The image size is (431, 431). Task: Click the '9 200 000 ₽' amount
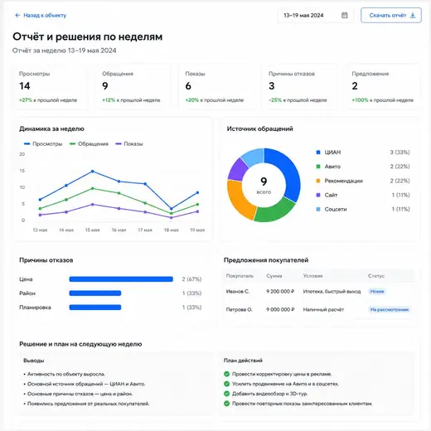[x=280, y=292]
